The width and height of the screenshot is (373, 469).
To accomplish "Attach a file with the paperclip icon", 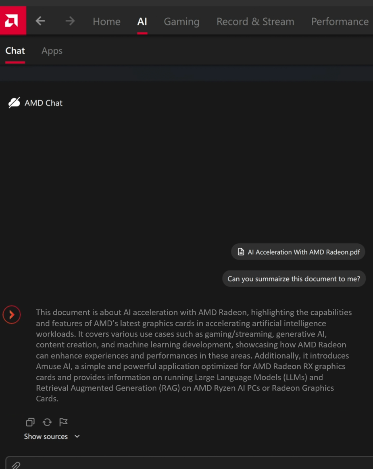I will pos(16,465).
